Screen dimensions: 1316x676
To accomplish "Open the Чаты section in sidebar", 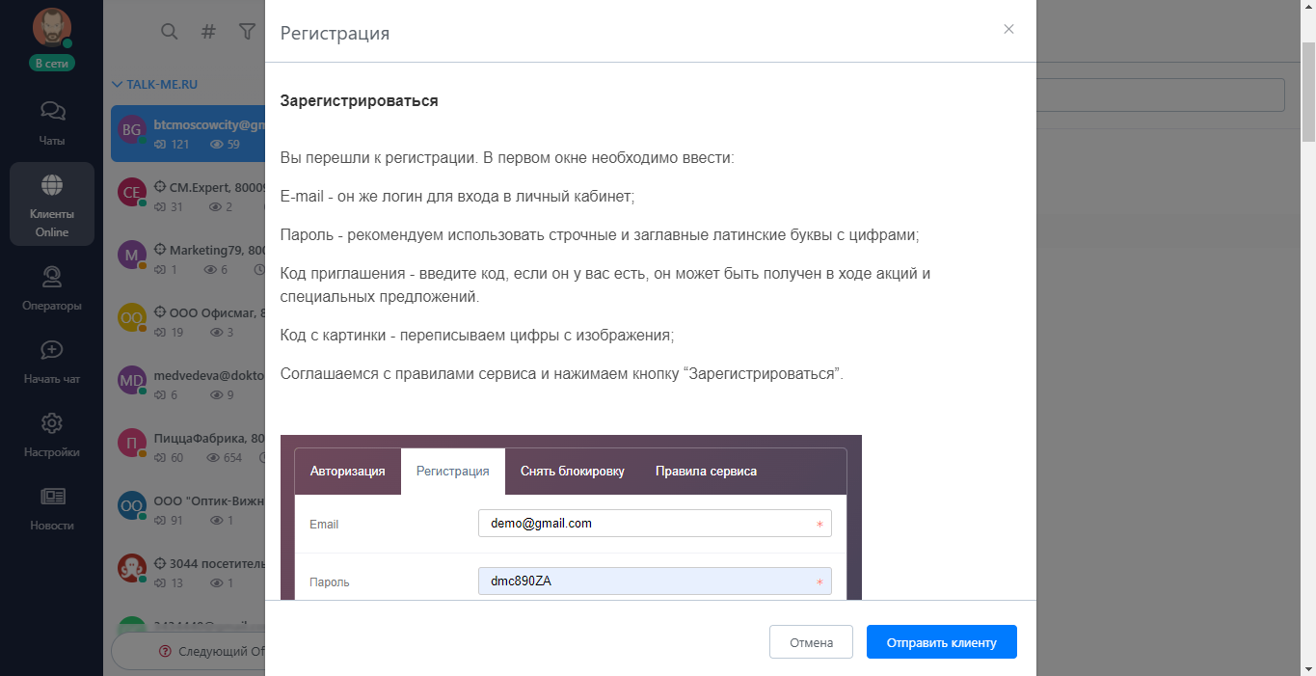I will pos(52,123).
